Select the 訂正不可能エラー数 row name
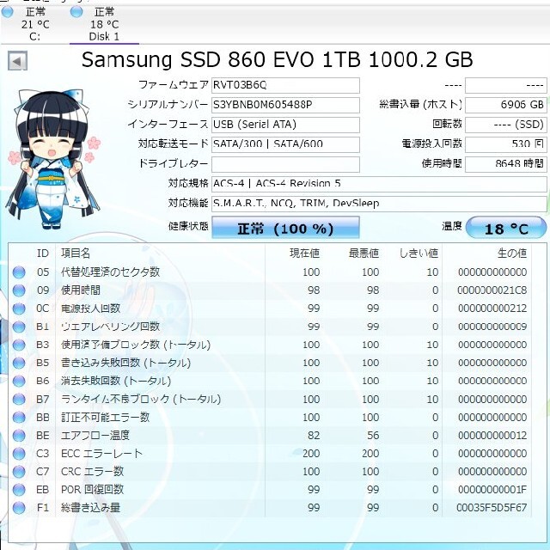This screenshot has width=550, height=550. 105,417
